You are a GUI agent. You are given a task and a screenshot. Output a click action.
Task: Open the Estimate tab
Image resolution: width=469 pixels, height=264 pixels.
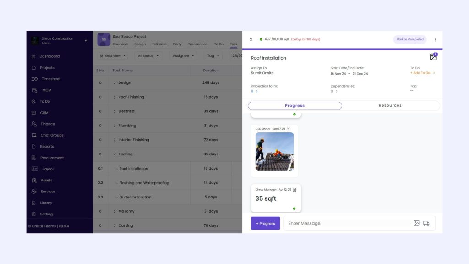click(159, 44)
